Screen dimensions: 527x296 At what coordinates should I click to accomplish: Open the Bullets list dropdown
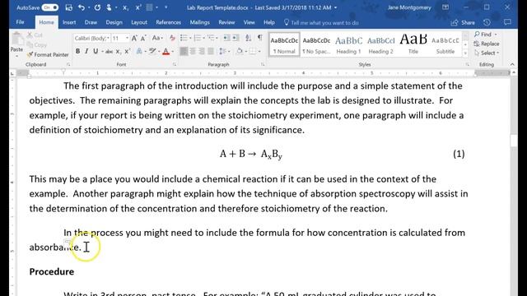click(190, 39)
